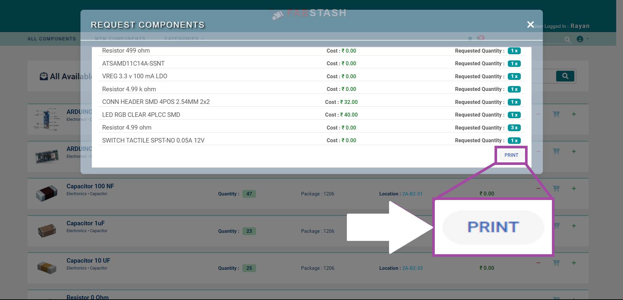The height and width of the screenshot is (300, 623).
Task: Click the small PRINT button under the component list
Action: (511, 155)
